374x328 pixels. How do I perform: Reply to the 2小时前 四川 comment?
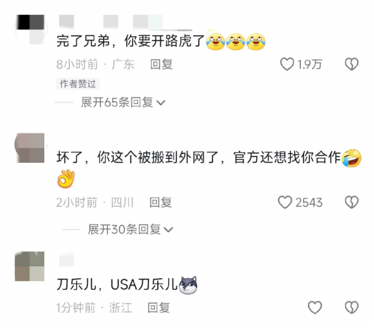coord(161,203)
